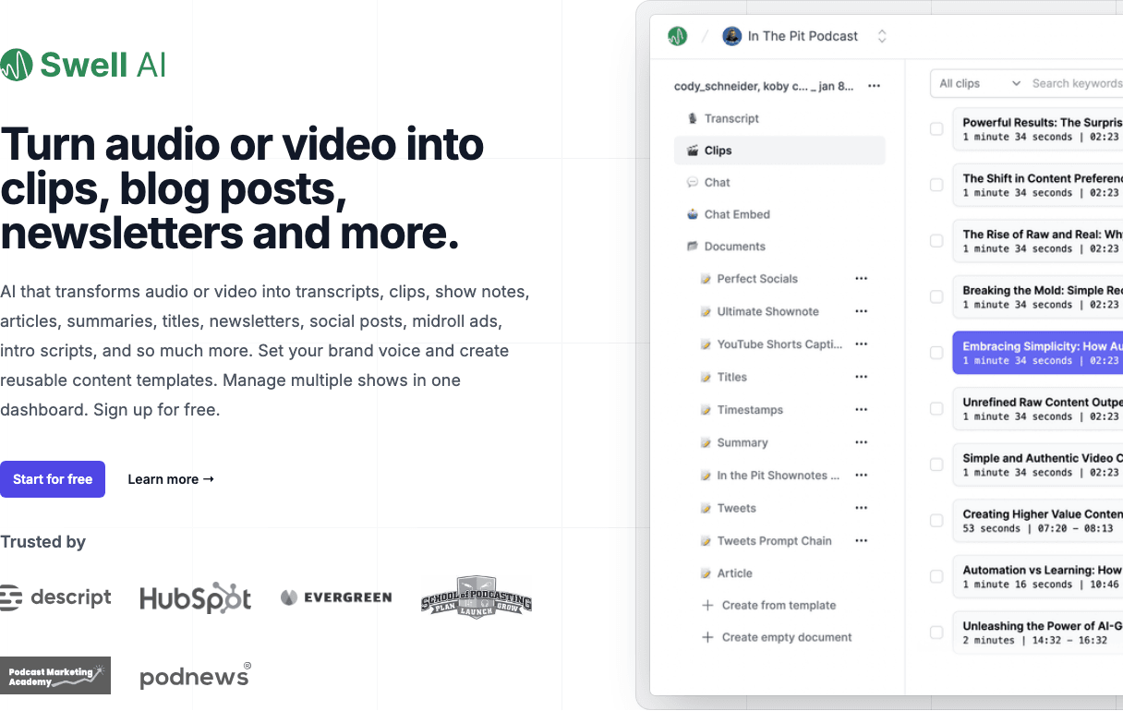1123x711 pixels.
Task: Select the highlighted Embracing Simplicity clip
Action: click(x=1038, y=353)
